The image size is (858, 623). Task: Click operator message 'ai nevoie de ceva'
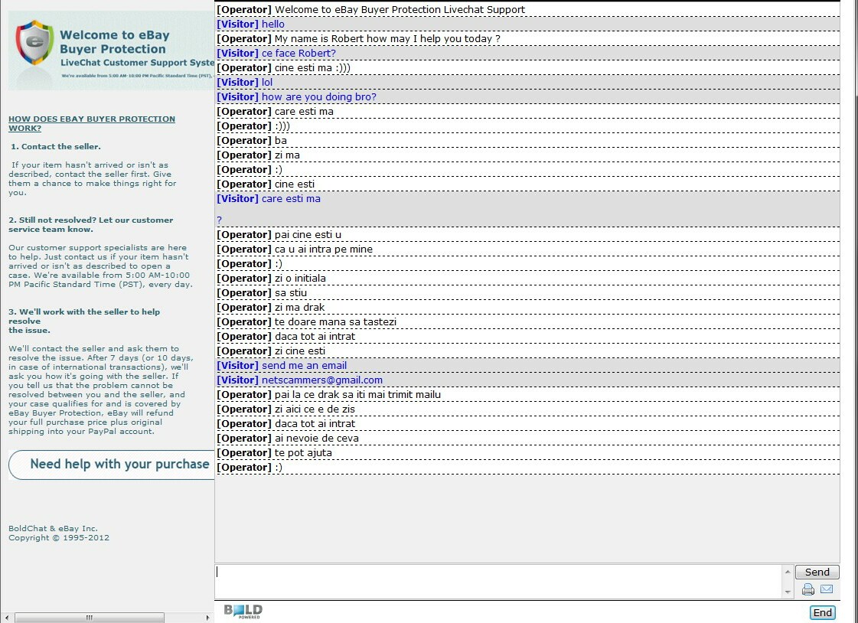click(x=317, y=438)
